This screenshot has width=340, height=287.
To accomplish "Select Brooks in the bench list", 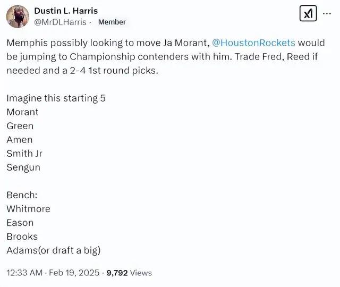I will pos(22,237).
